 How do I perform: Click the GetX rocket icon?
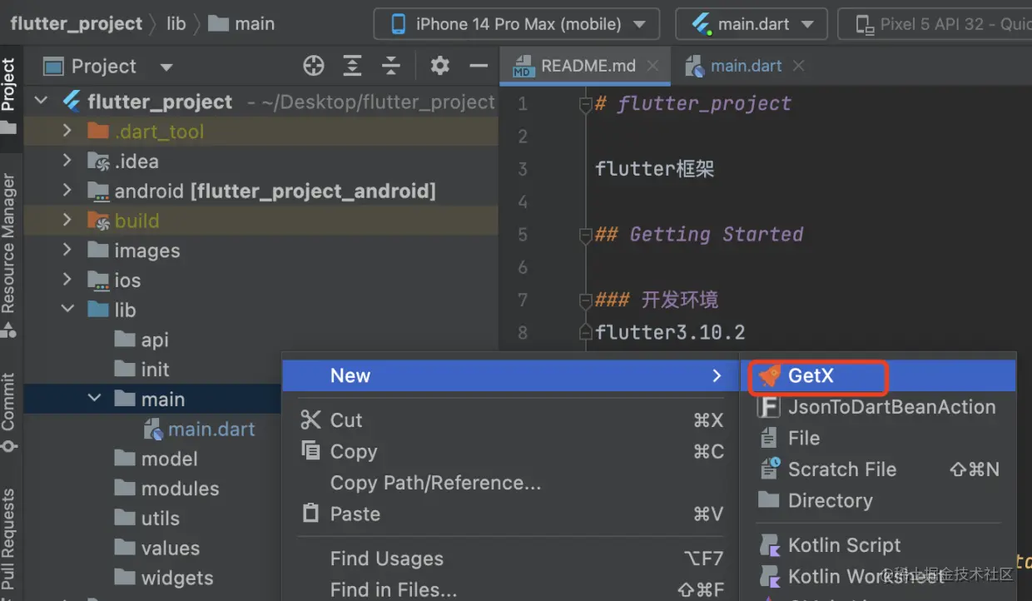tap(770, 375)
